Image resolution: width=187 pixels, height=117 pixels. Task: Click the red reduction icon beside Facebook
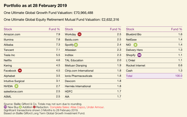pos(20,71)
